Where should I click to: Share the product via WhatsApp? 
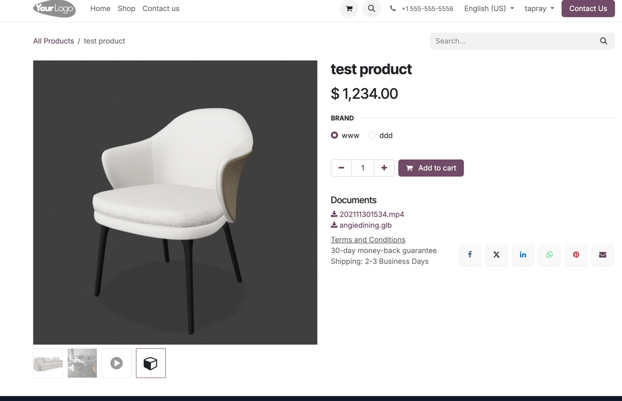(x=549, y=255)
